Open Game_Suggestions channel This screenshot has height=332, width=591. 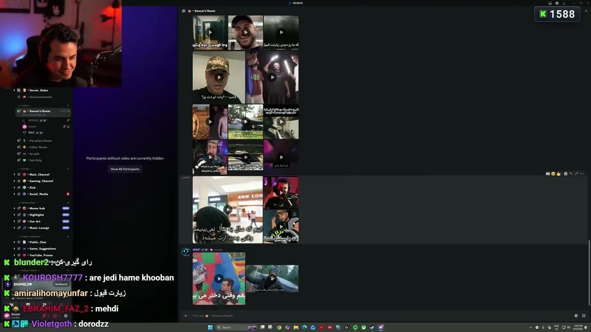click(42, 249)
